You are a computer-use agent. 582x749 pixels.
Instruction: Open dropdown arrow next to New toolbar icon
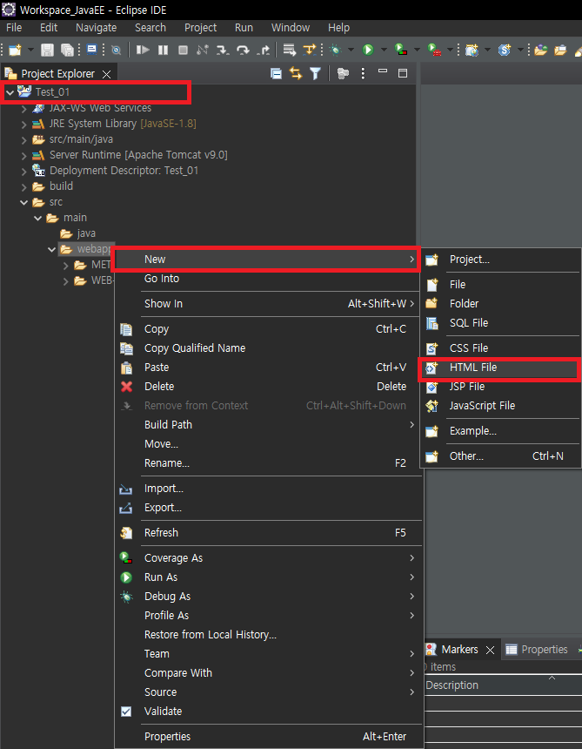point(30,50)
